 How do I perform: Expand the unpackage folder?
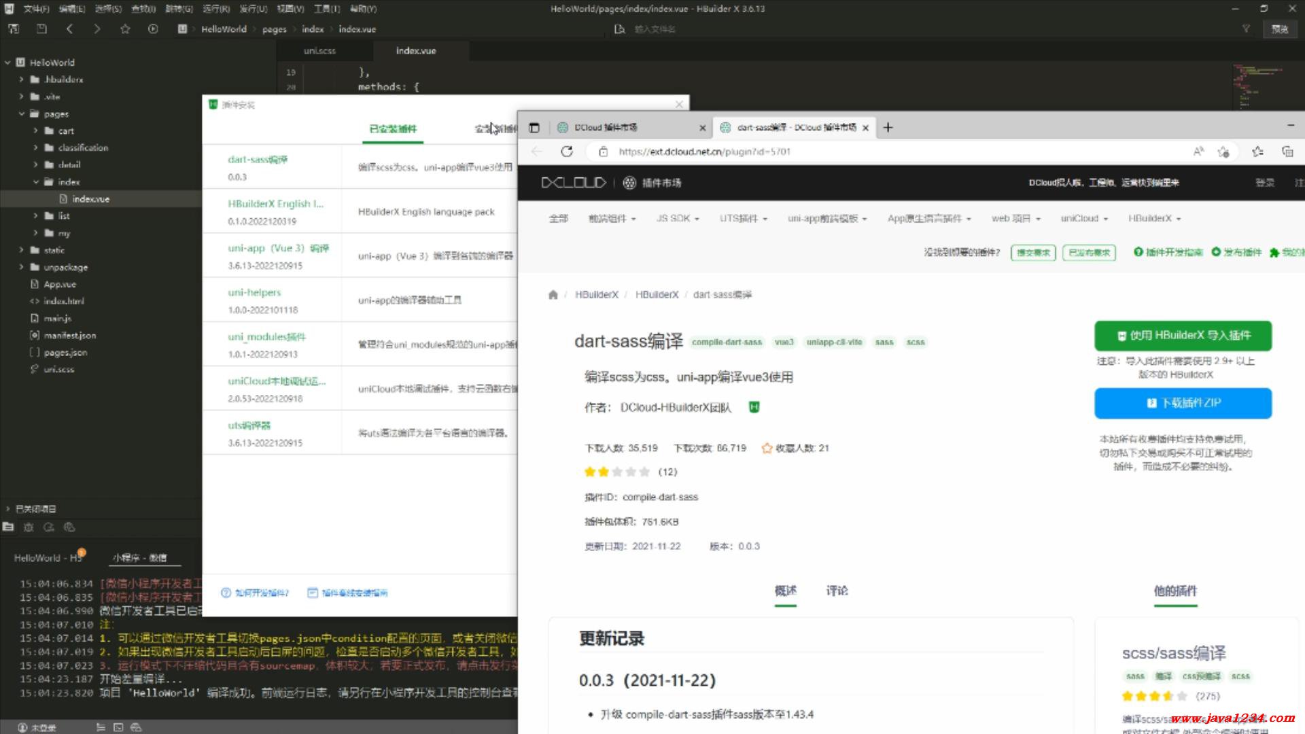click(21, 267)
